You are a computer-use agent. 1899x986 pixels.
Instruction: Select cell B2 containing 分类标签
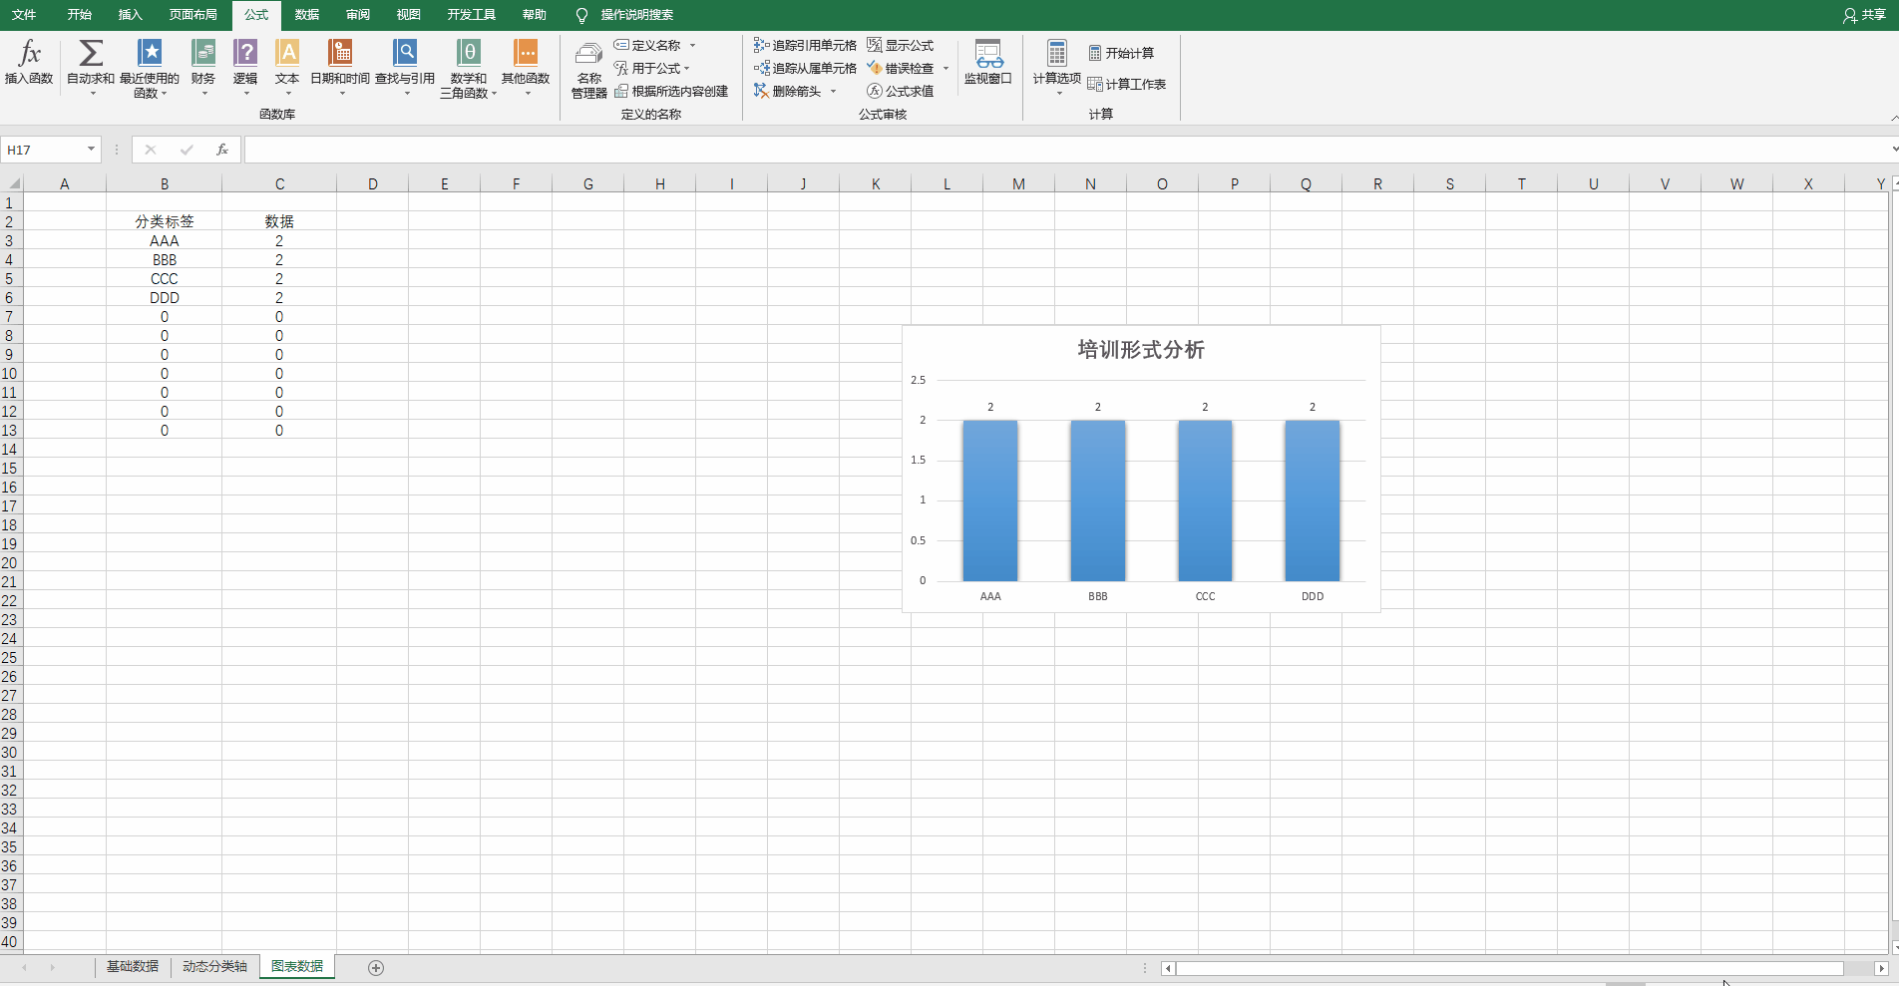click(165, 221)
